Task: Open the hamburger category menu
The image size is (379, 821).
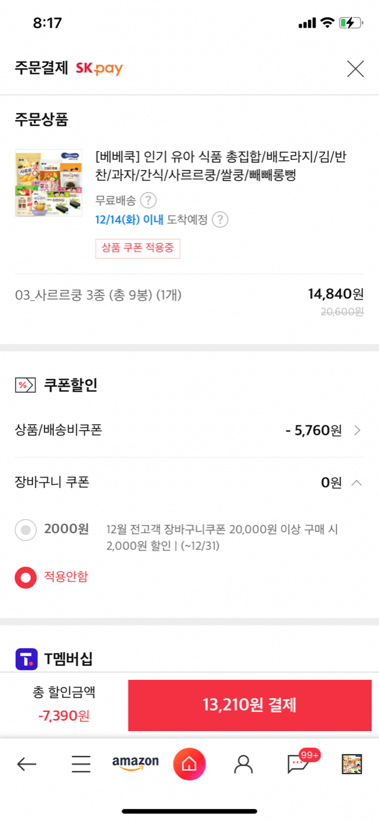Action: 81,764
